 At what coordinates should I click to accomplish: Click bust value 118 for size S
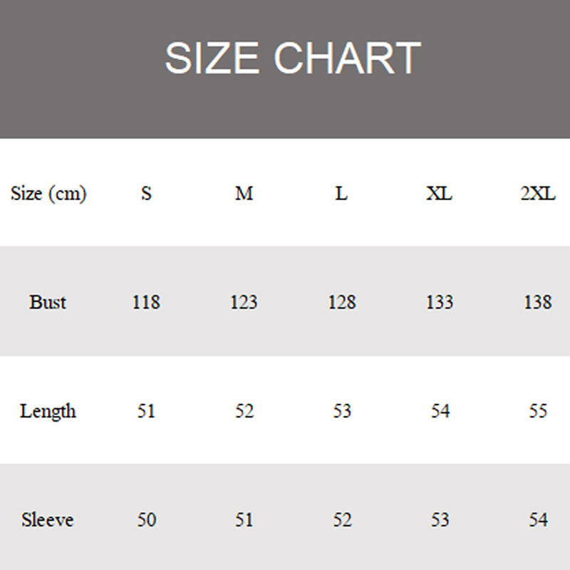pos(146,302)
